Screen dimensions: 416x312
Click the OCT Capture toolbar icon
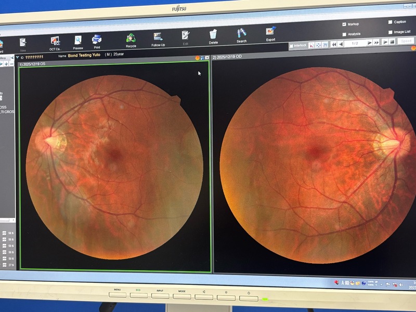click(x=55, y=40)
